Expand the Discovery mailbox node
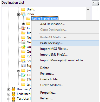Screen dimensions: 100x102 pos(9,89)
